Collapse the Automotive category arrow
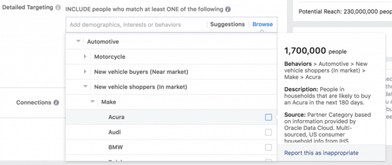The width and height of the screenshot is (392, 165). [78, 41]
